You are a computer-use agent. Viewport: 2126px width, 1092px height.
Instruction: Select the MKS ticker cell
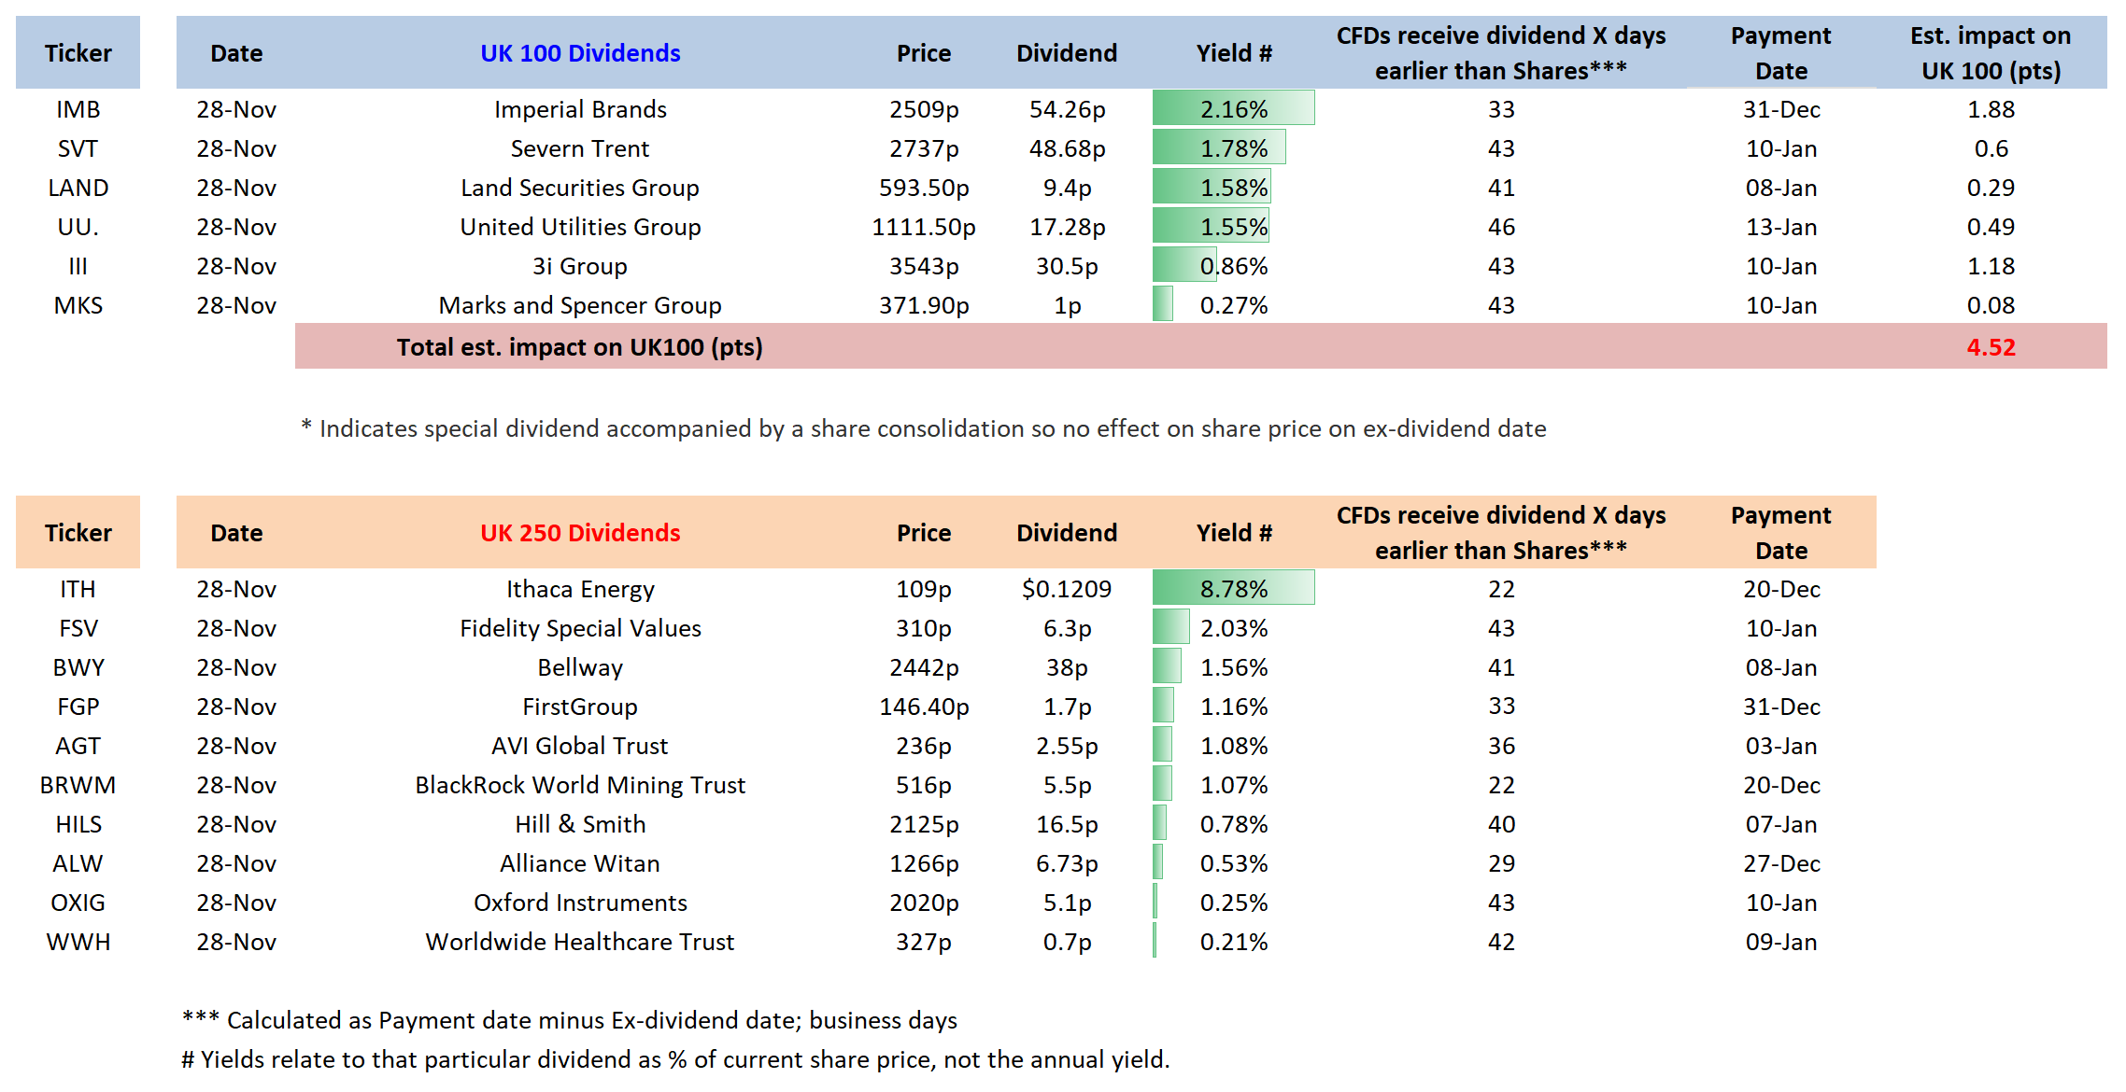(x=78, y=305)
